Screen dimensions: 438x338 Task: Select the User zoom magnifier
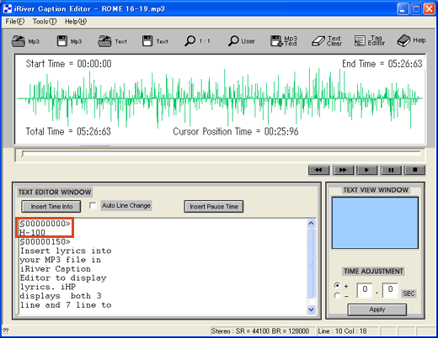pos(242,41)
